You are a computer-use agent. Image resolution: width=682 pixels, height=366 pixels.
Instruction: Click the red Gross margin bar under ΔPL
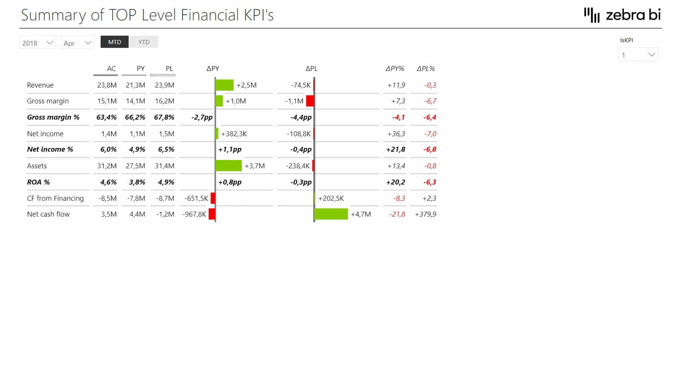(x=309, y=101)
